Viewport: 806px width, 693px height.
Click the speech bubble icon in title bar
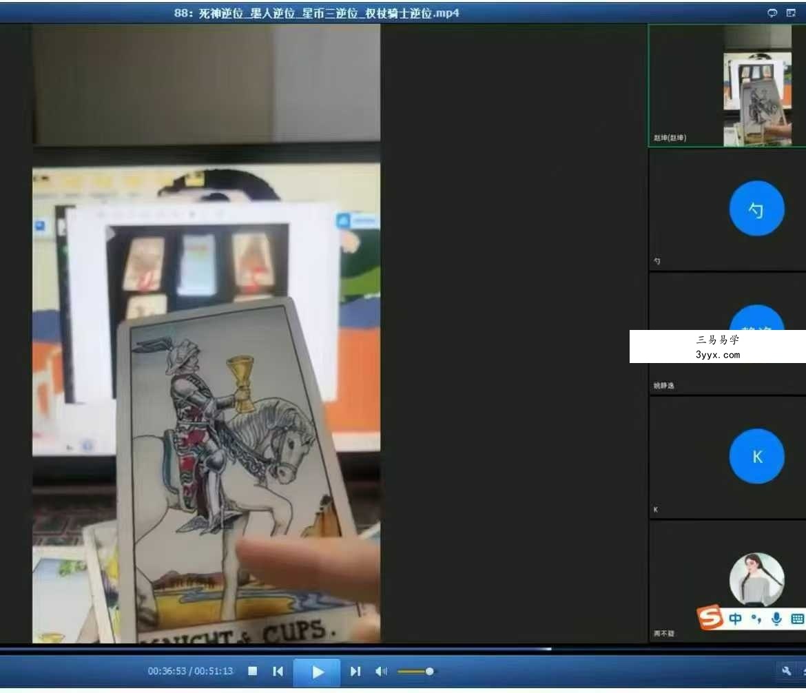[x=772, y=13]
